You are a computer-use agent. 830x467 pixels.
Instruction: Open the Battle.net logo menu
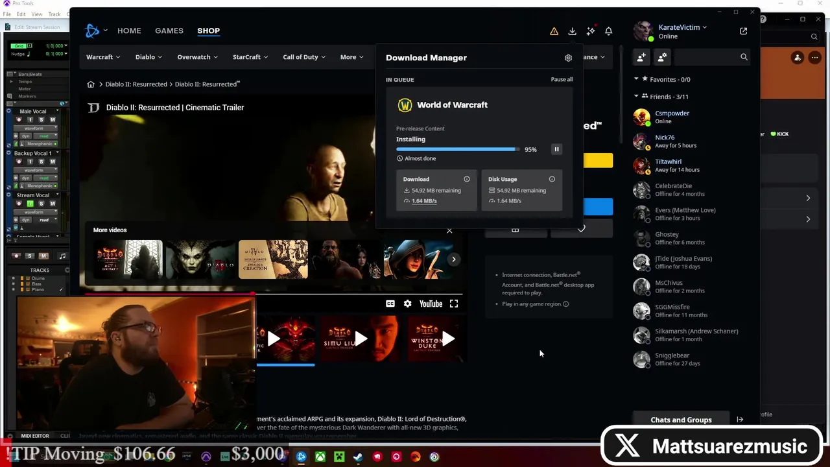point(95,30)
